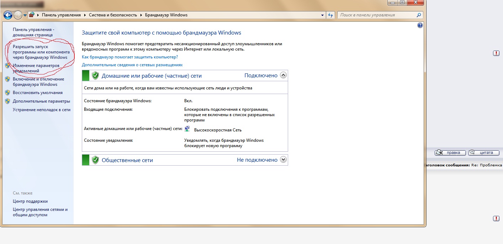The height and width of the screenshot is (244, 503).
Task: Click the Refresh button beside address bar
Action: click(331, 15)
